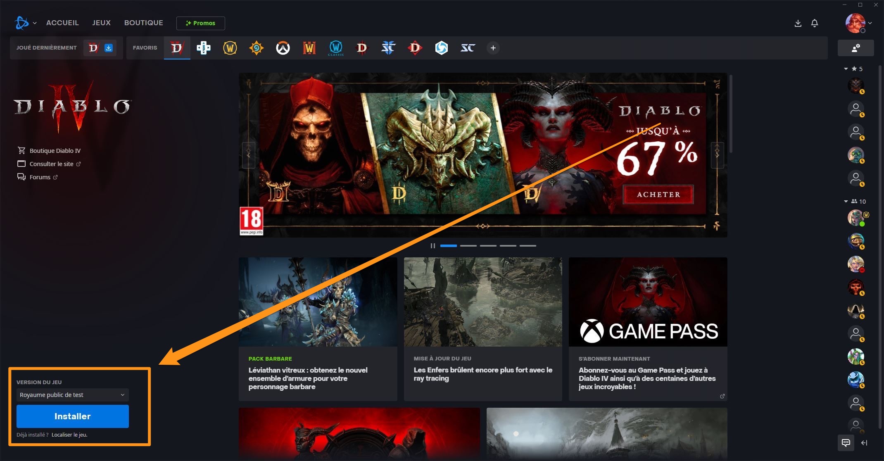Screen dimensions: 884x461
Task: Open the downloads icon in header
Action: point(798,23)
